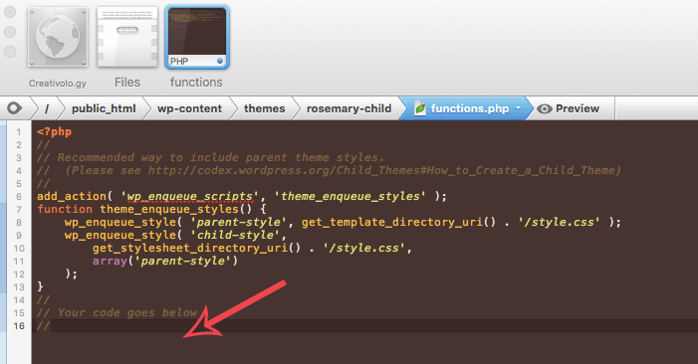Viewport: 698px width, 364px height.
Task: Select functions.php breadcrumb tab
Action: click(x=465, y=108)
